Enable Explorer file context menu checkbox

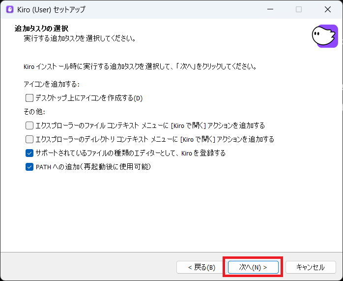click(x=29, y=125)
